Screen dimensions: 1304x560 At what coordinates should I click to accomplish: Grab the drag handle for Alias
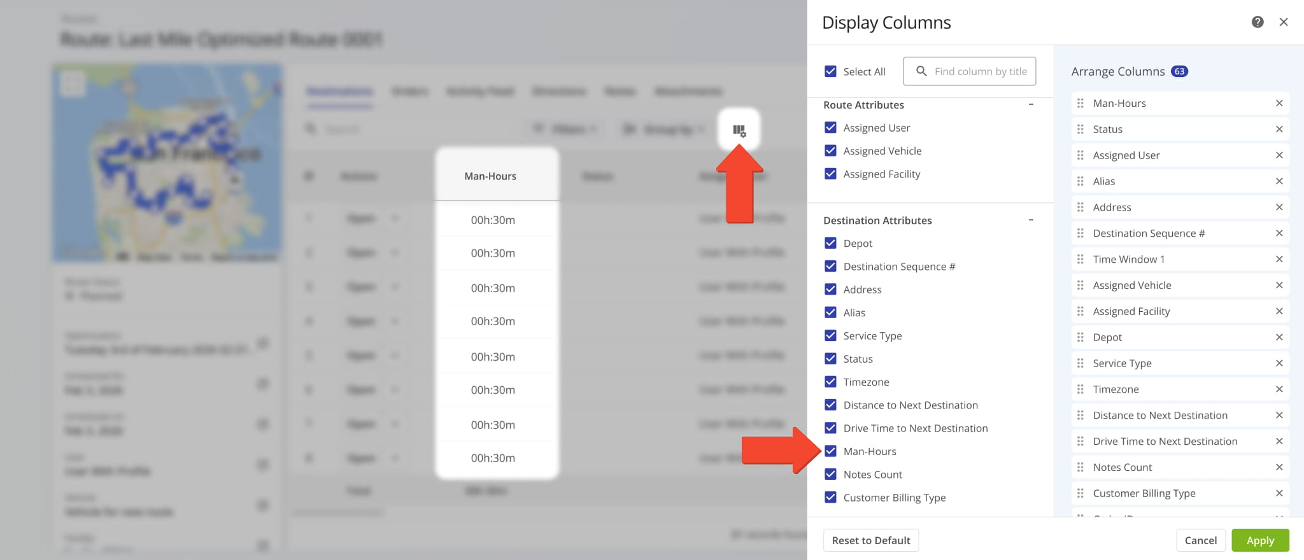(x=1080, y=181)
